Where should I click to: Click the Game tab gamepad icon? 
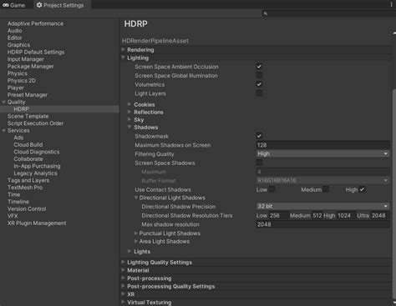tap(6, 5)
